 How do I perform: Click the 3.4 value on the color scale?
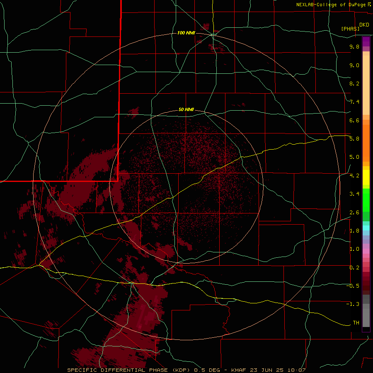tap(354, 194)
